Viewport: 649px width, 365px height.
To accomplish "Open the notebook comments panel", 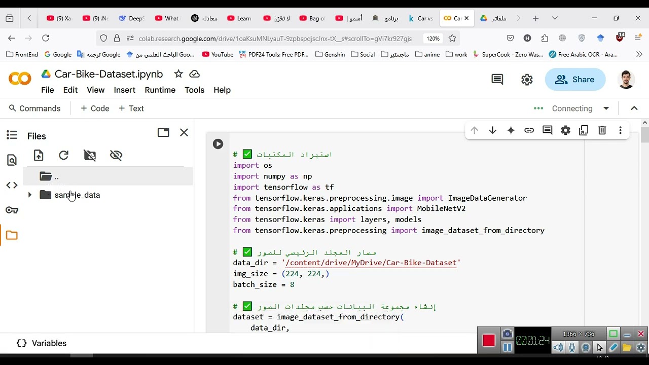I will coord(497,80).
